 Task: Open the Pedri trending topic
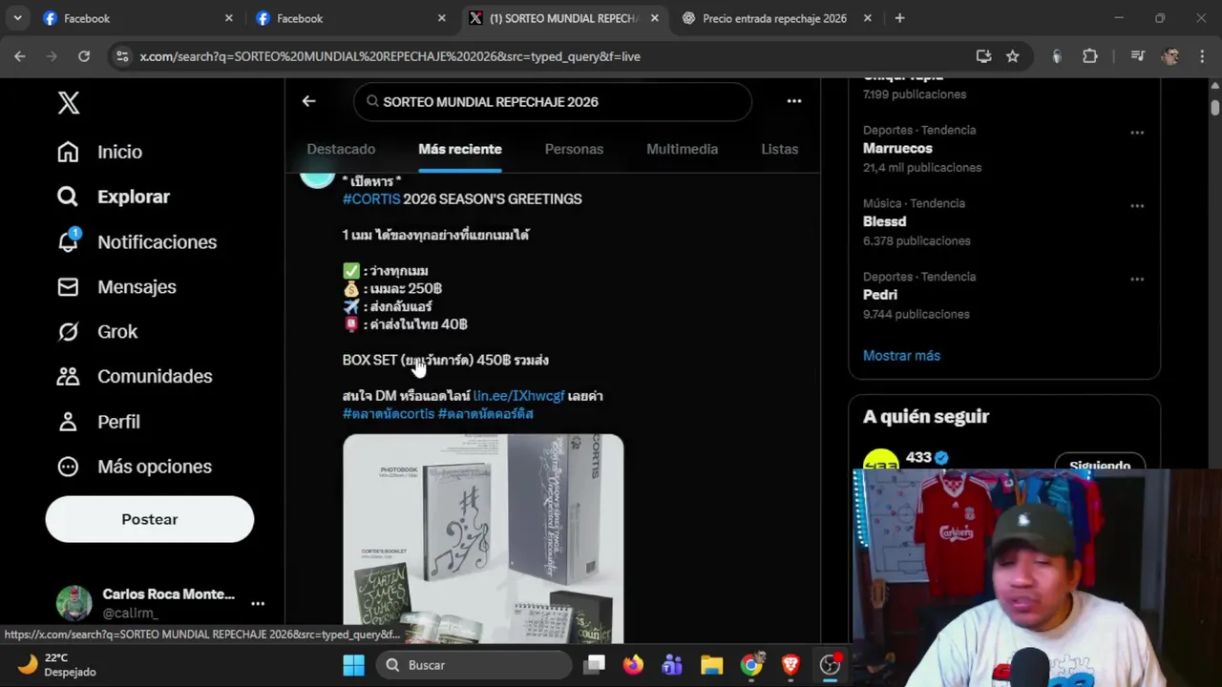(880, 295)
